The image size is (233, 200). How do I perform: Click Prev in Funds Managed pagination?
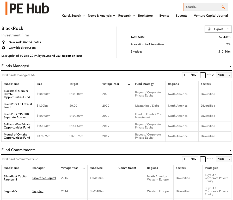[x=190, y=75]
